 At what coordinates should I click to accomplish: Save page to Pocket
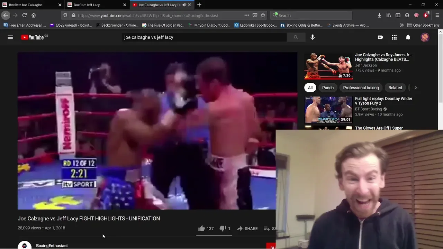tap(255, 15)
